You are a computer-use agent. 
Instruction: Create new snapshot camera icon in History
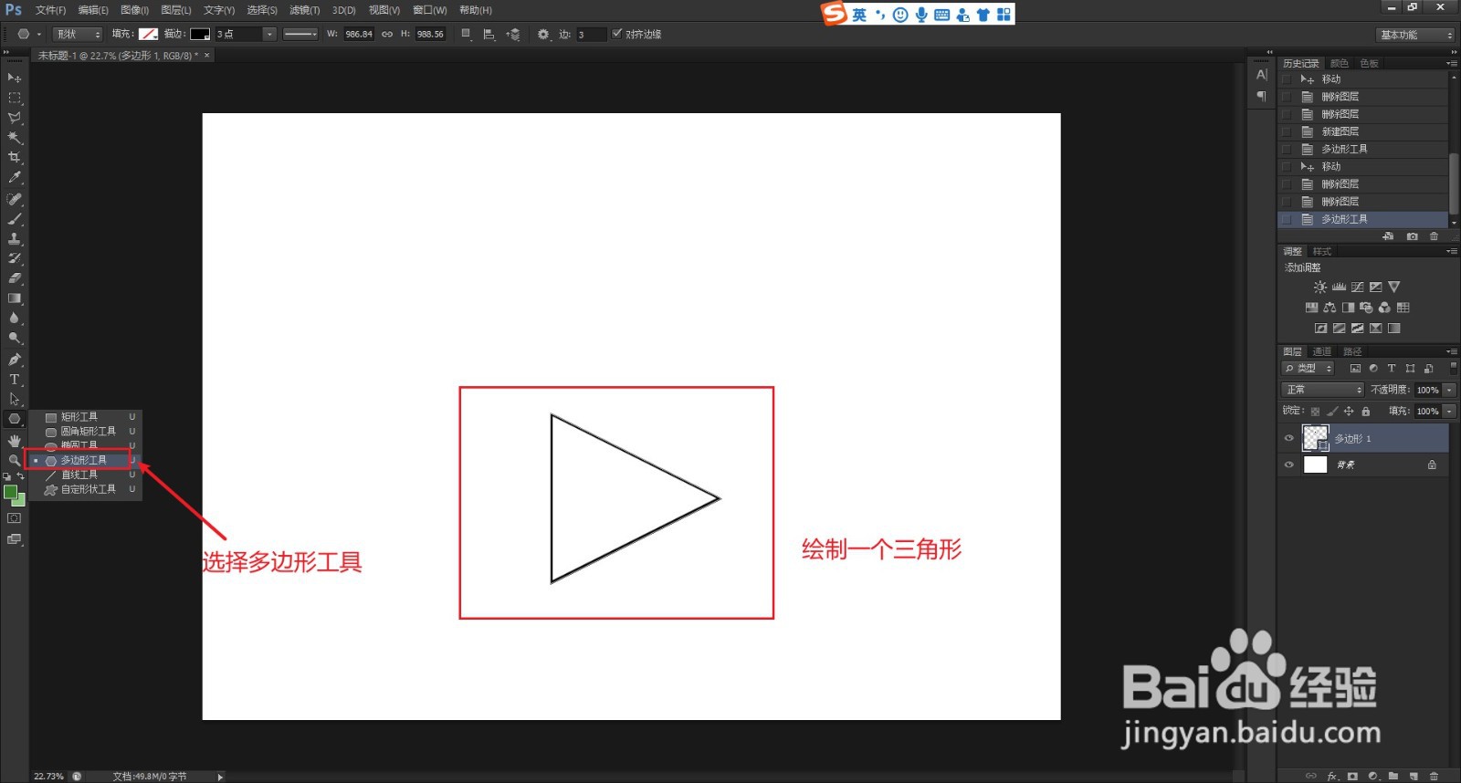(x=1413, y=236)
